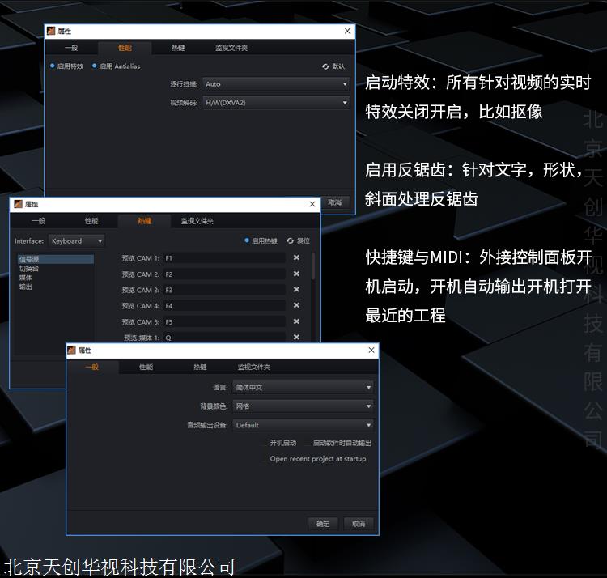This screenshot has width=607, height=578.
Task: Open the 性能 tab in the bottom dialog
Action: (146, 368)
